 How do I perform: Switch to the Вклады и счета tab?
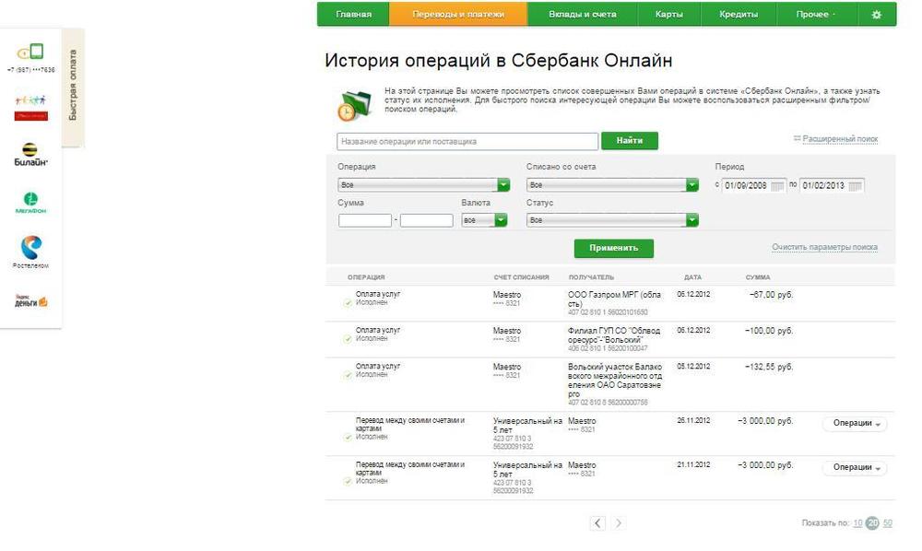(582, 15)
